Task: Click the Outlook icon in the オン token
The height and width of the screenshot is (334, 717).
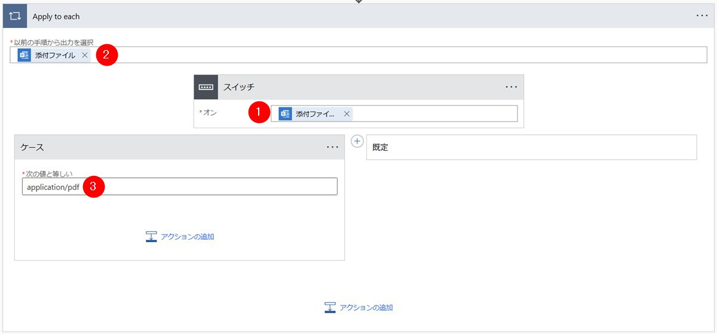Action: (285, 114)
